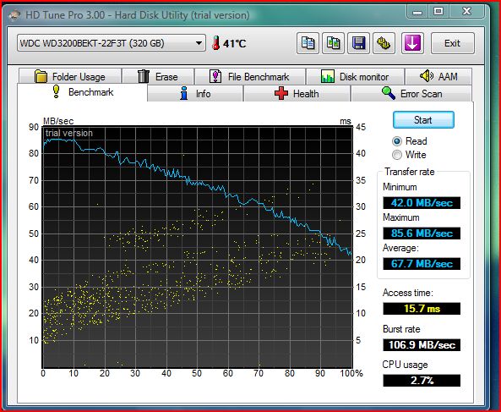This screenshot has width=501, height=412.
Task: Click the copy text to clipboard icon
Action: click(x=308, y=43)
